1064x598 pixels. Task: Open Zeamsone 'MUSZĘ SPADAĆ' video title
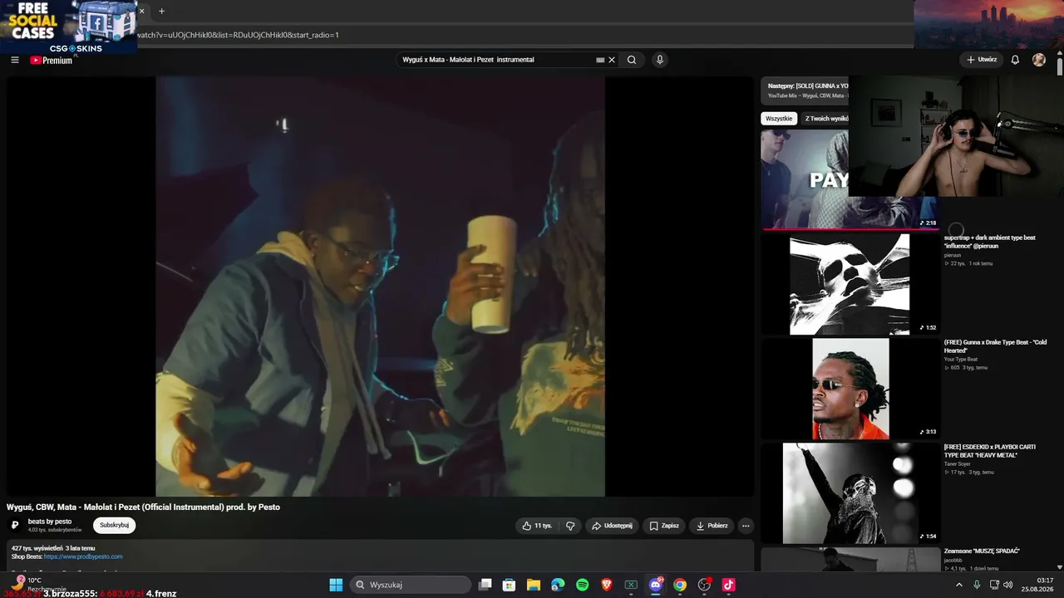coord(982,551)
